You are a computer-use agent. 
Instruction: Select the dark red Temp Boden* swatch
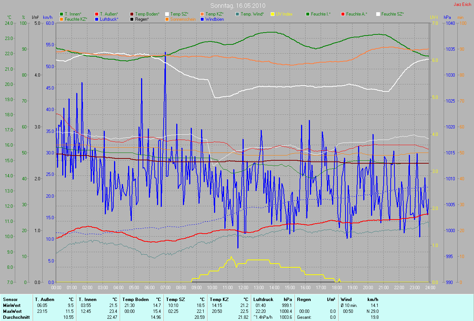click(132, 14)
